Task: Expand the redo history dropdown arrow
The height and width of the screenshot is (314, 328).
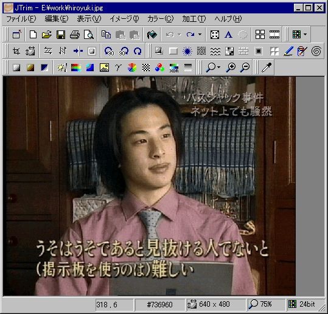Action: point(200,34)
